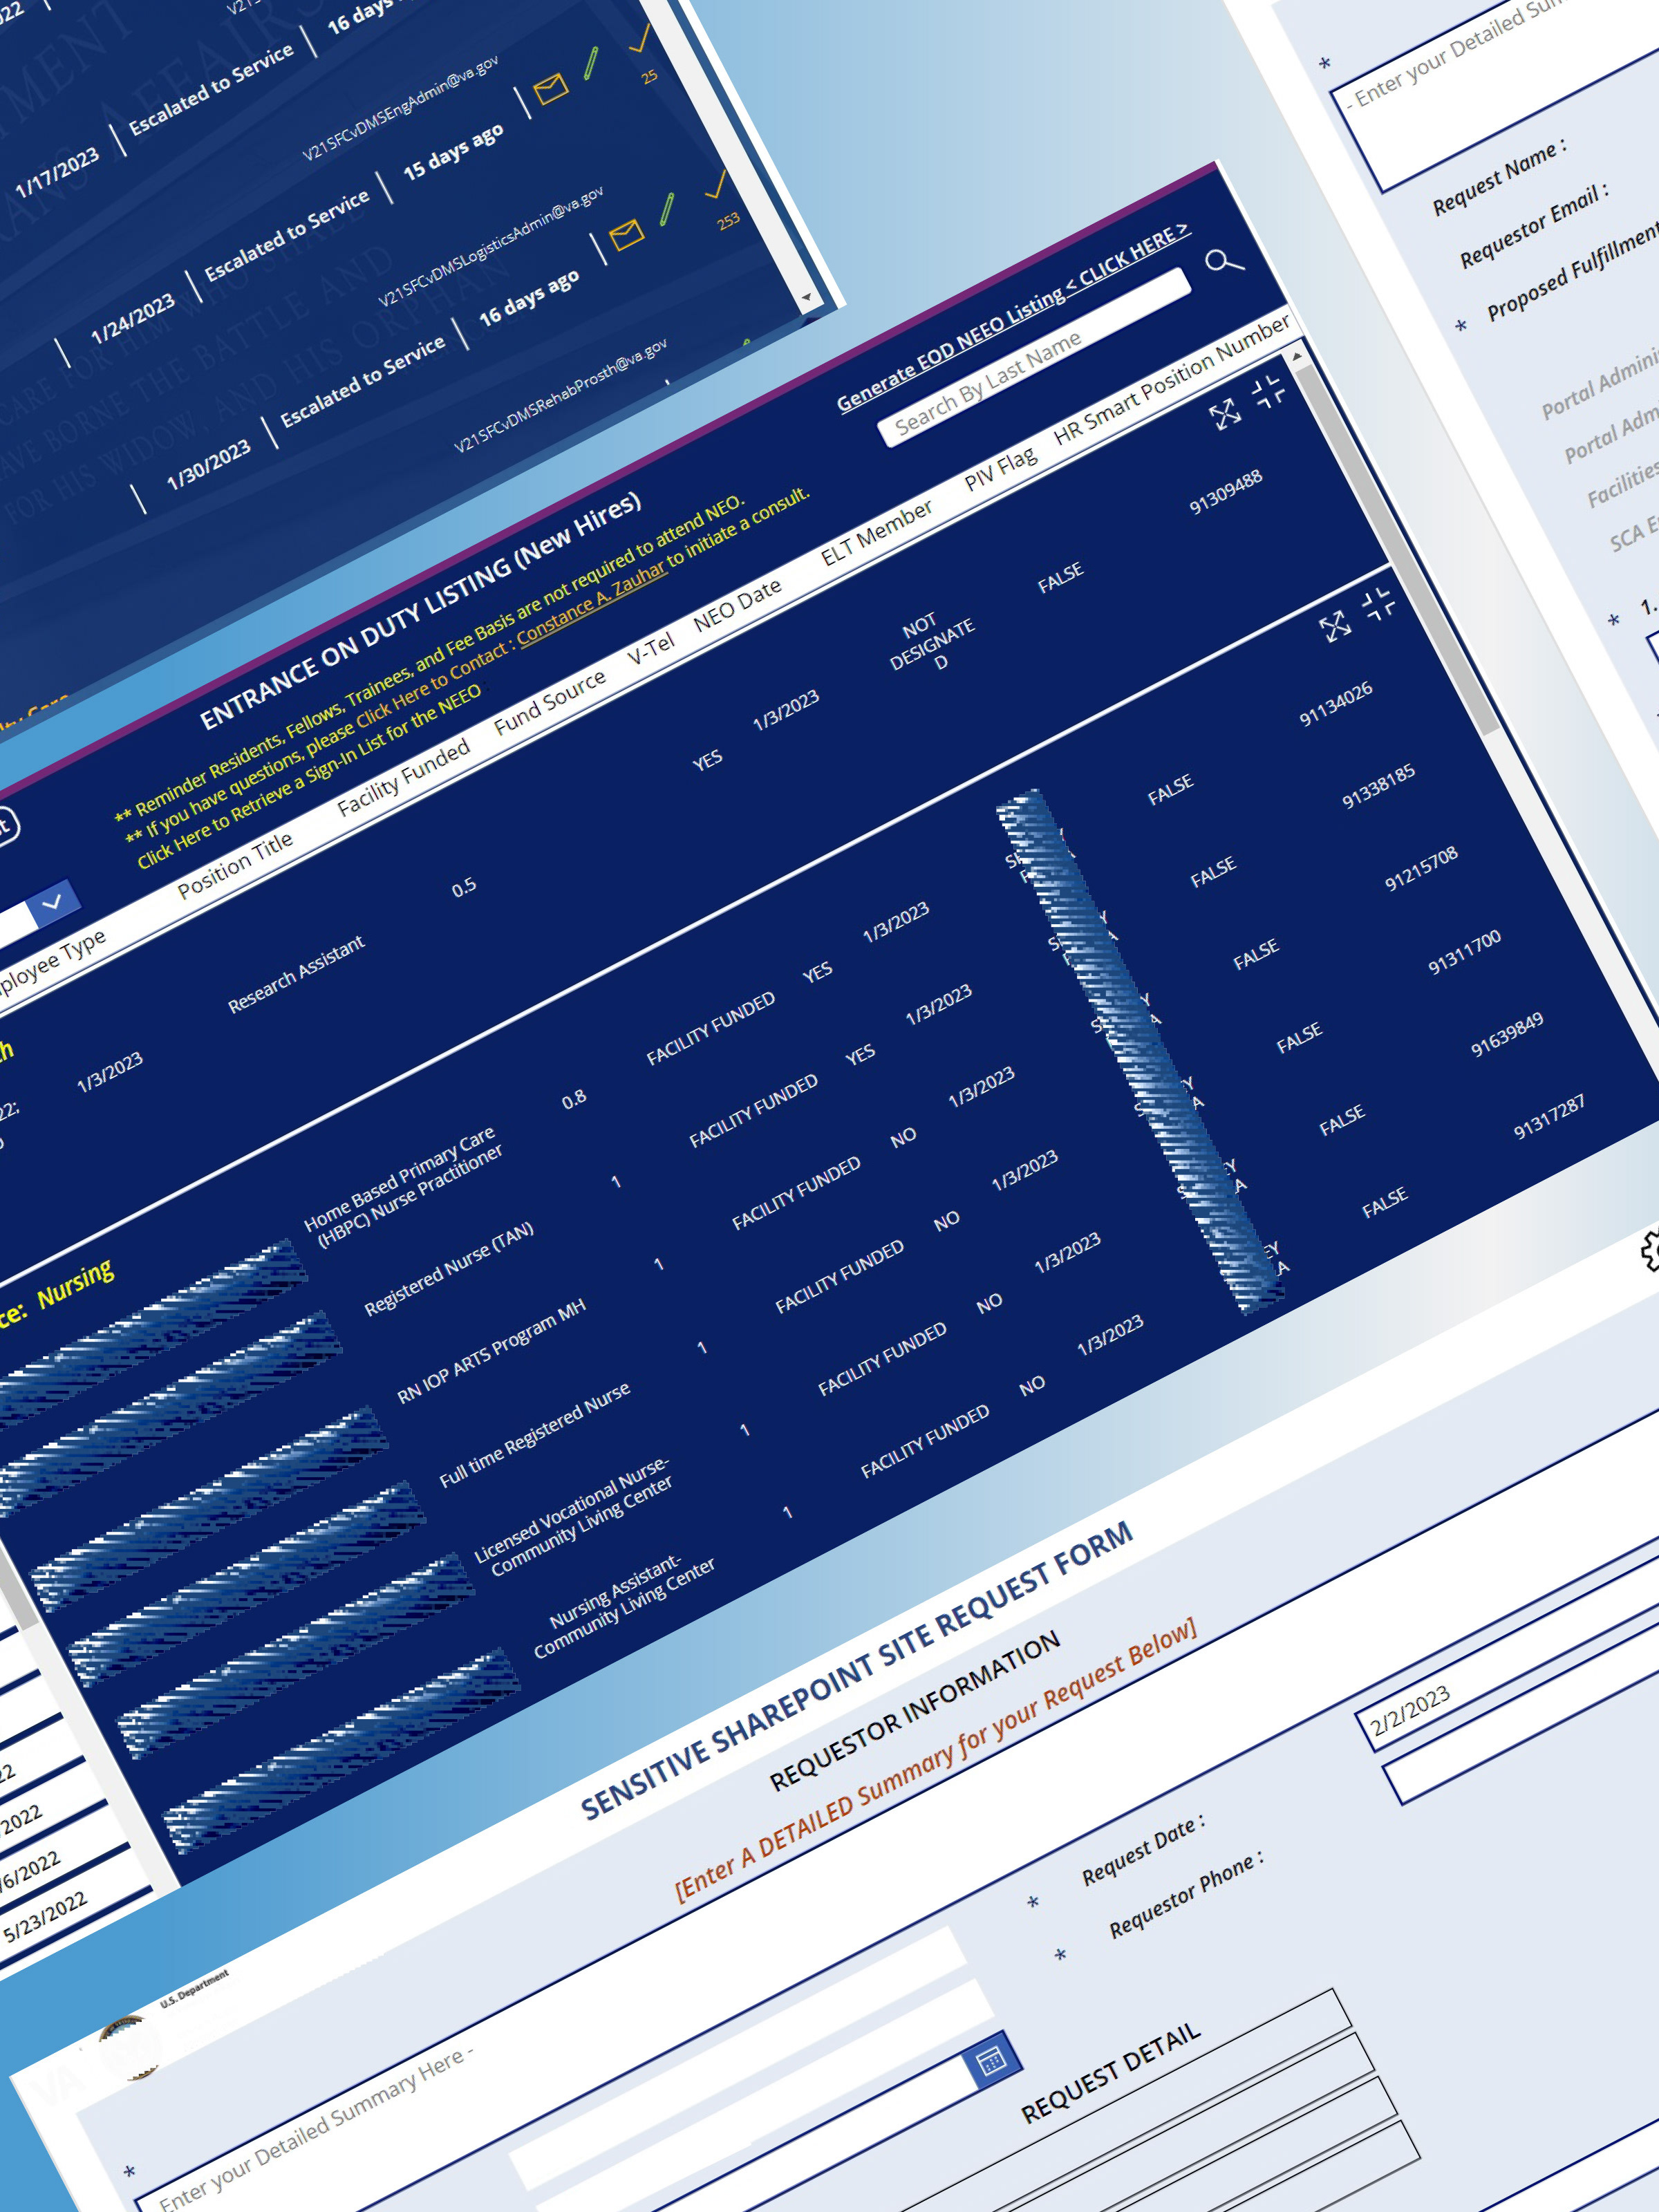This screenshot has width=1659, height=2212.
Task: Click Escalated to Service on 1/24/2023 row
Action: (x=287, y=236)
